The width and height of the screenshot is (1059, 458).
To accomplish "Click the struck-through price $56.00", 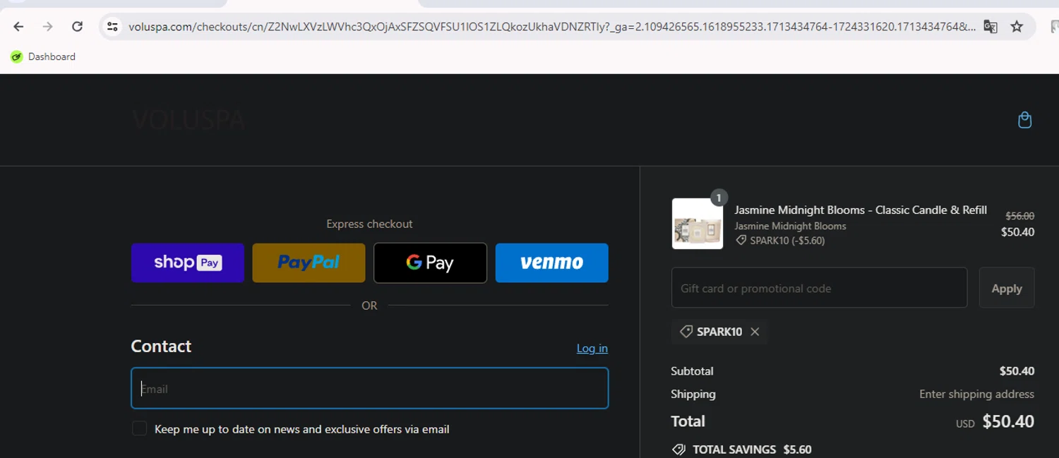I will click(1019, 216).
